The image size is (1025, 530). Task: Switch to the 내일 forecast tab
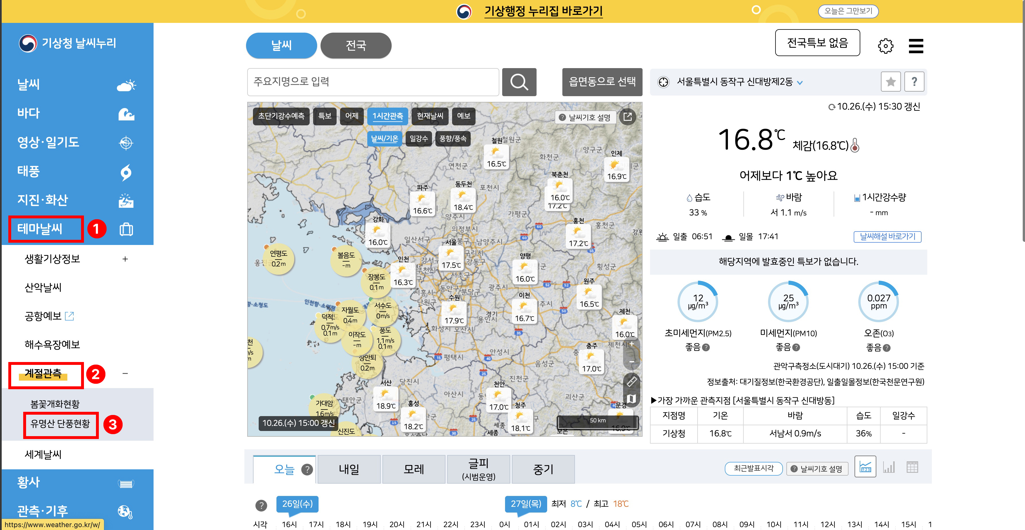point(349,469)
